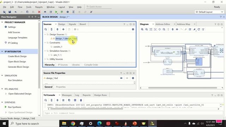Select constrs_1 in the Sources tree
Viewport: 226px width, 127px height.
click(x=58, y=47)
